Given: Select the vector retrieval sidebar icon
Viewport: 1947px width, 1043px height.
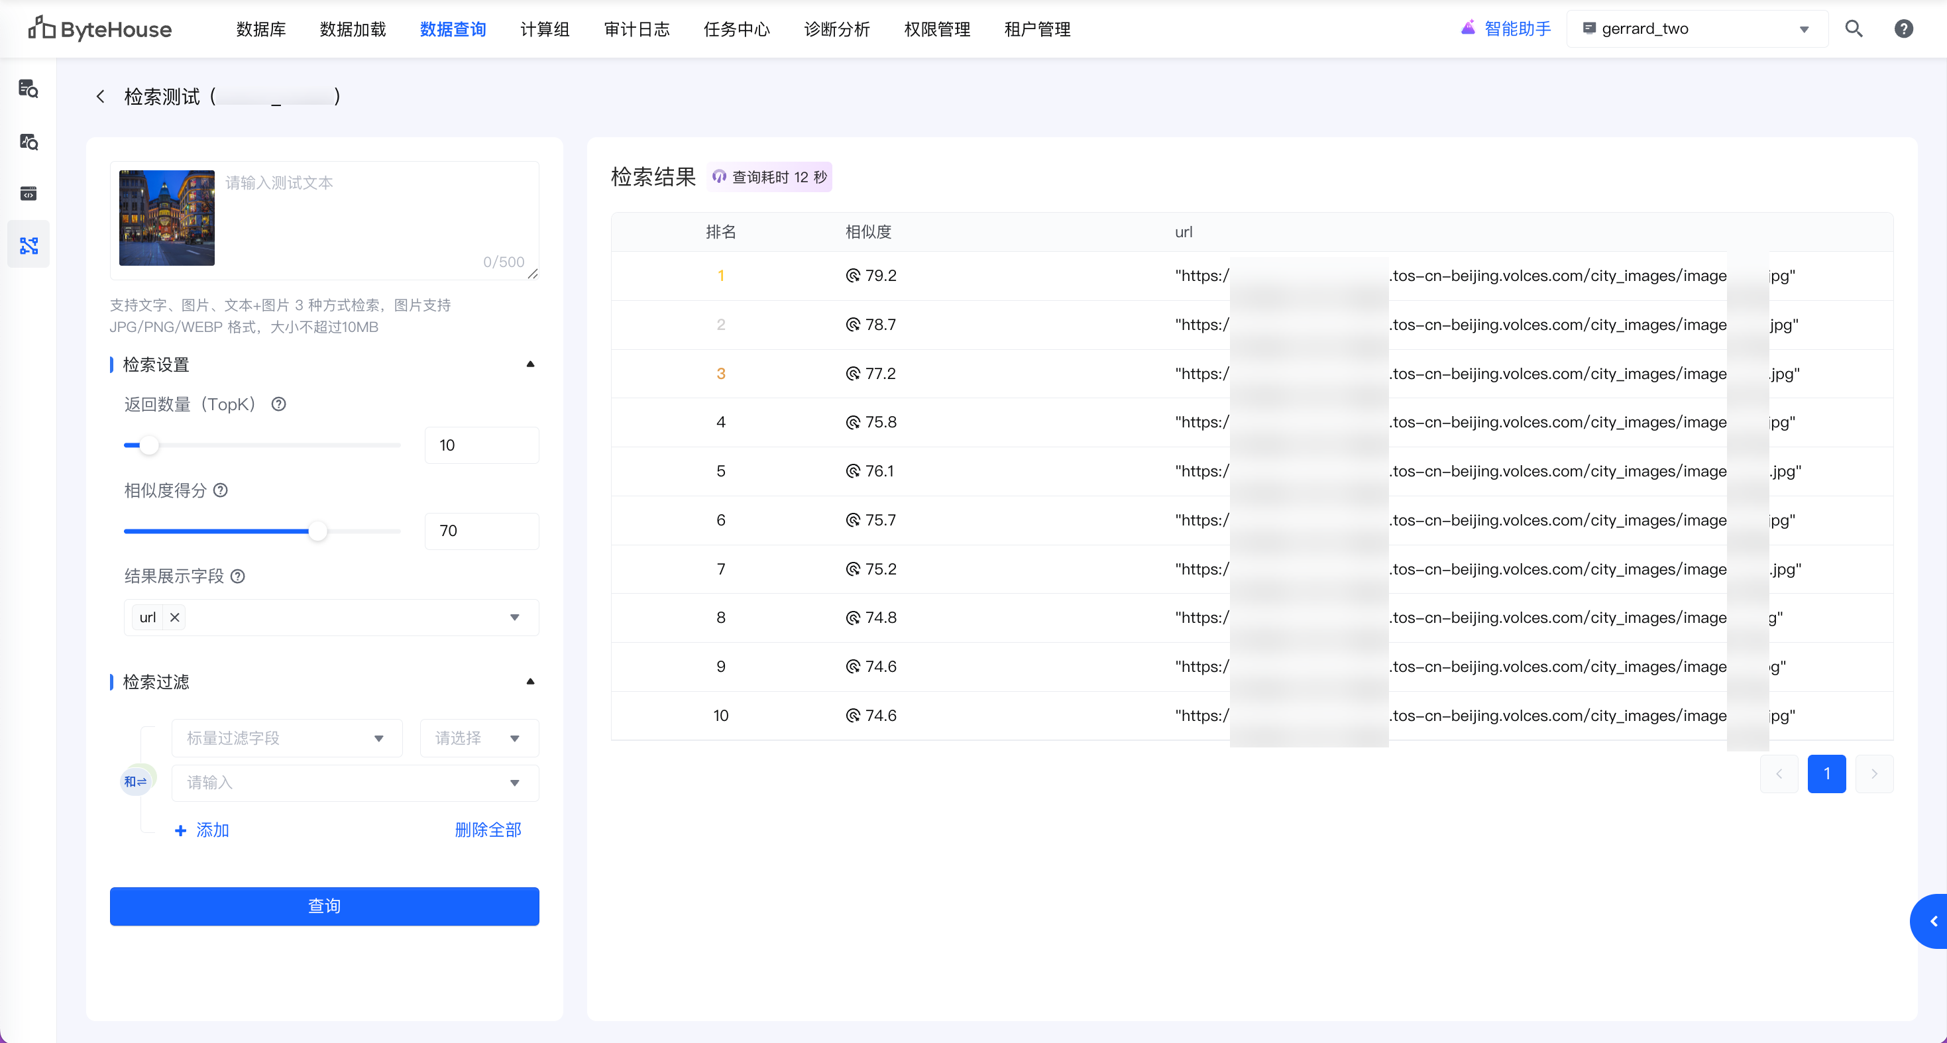Looking at the screenshot, I should coord(28,246).
